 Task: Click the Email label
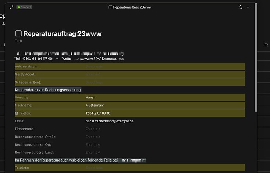[19, 121]
